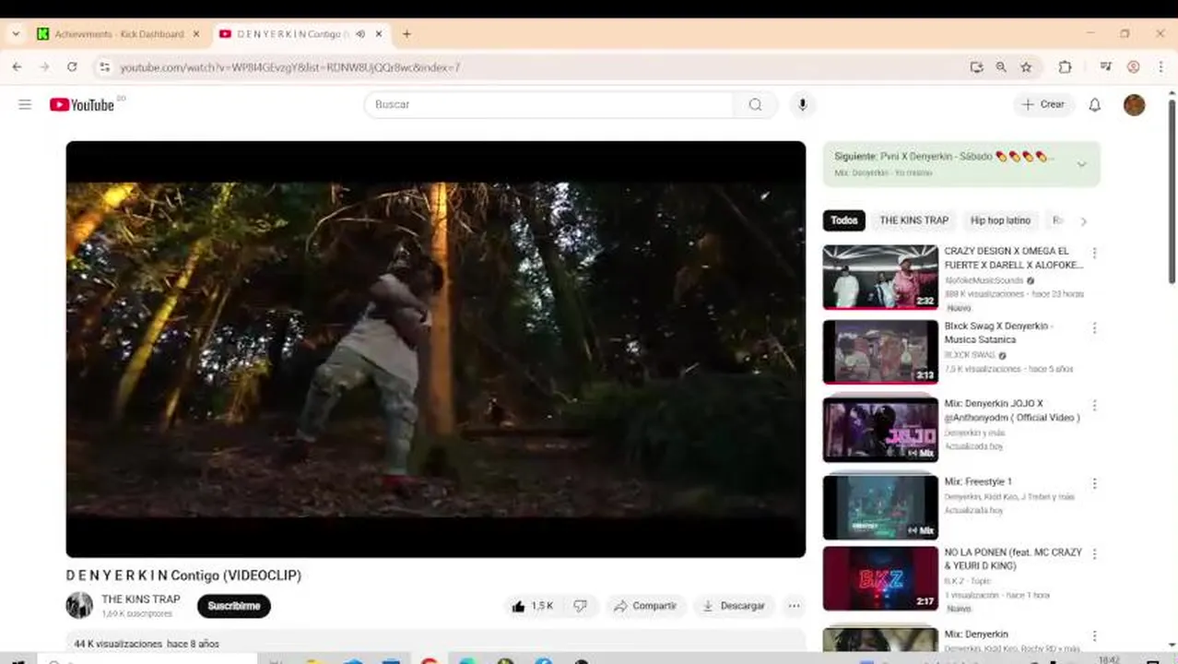Screen dimensions: 1178x664
Task: Click the Mix: Freestyle 1 title
Action: tap(978, 481)
